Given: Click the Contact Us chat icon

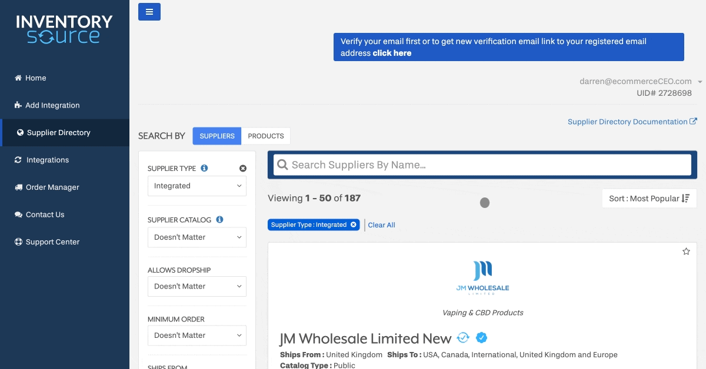Looking at the screenshot, I should pos(18,214).
